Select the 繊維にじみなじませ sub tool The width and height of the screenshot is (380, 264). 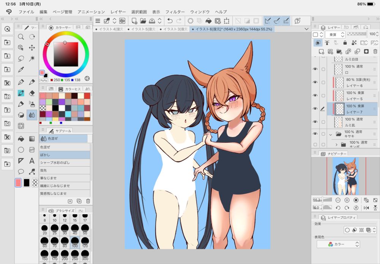[x=65, y=186]
